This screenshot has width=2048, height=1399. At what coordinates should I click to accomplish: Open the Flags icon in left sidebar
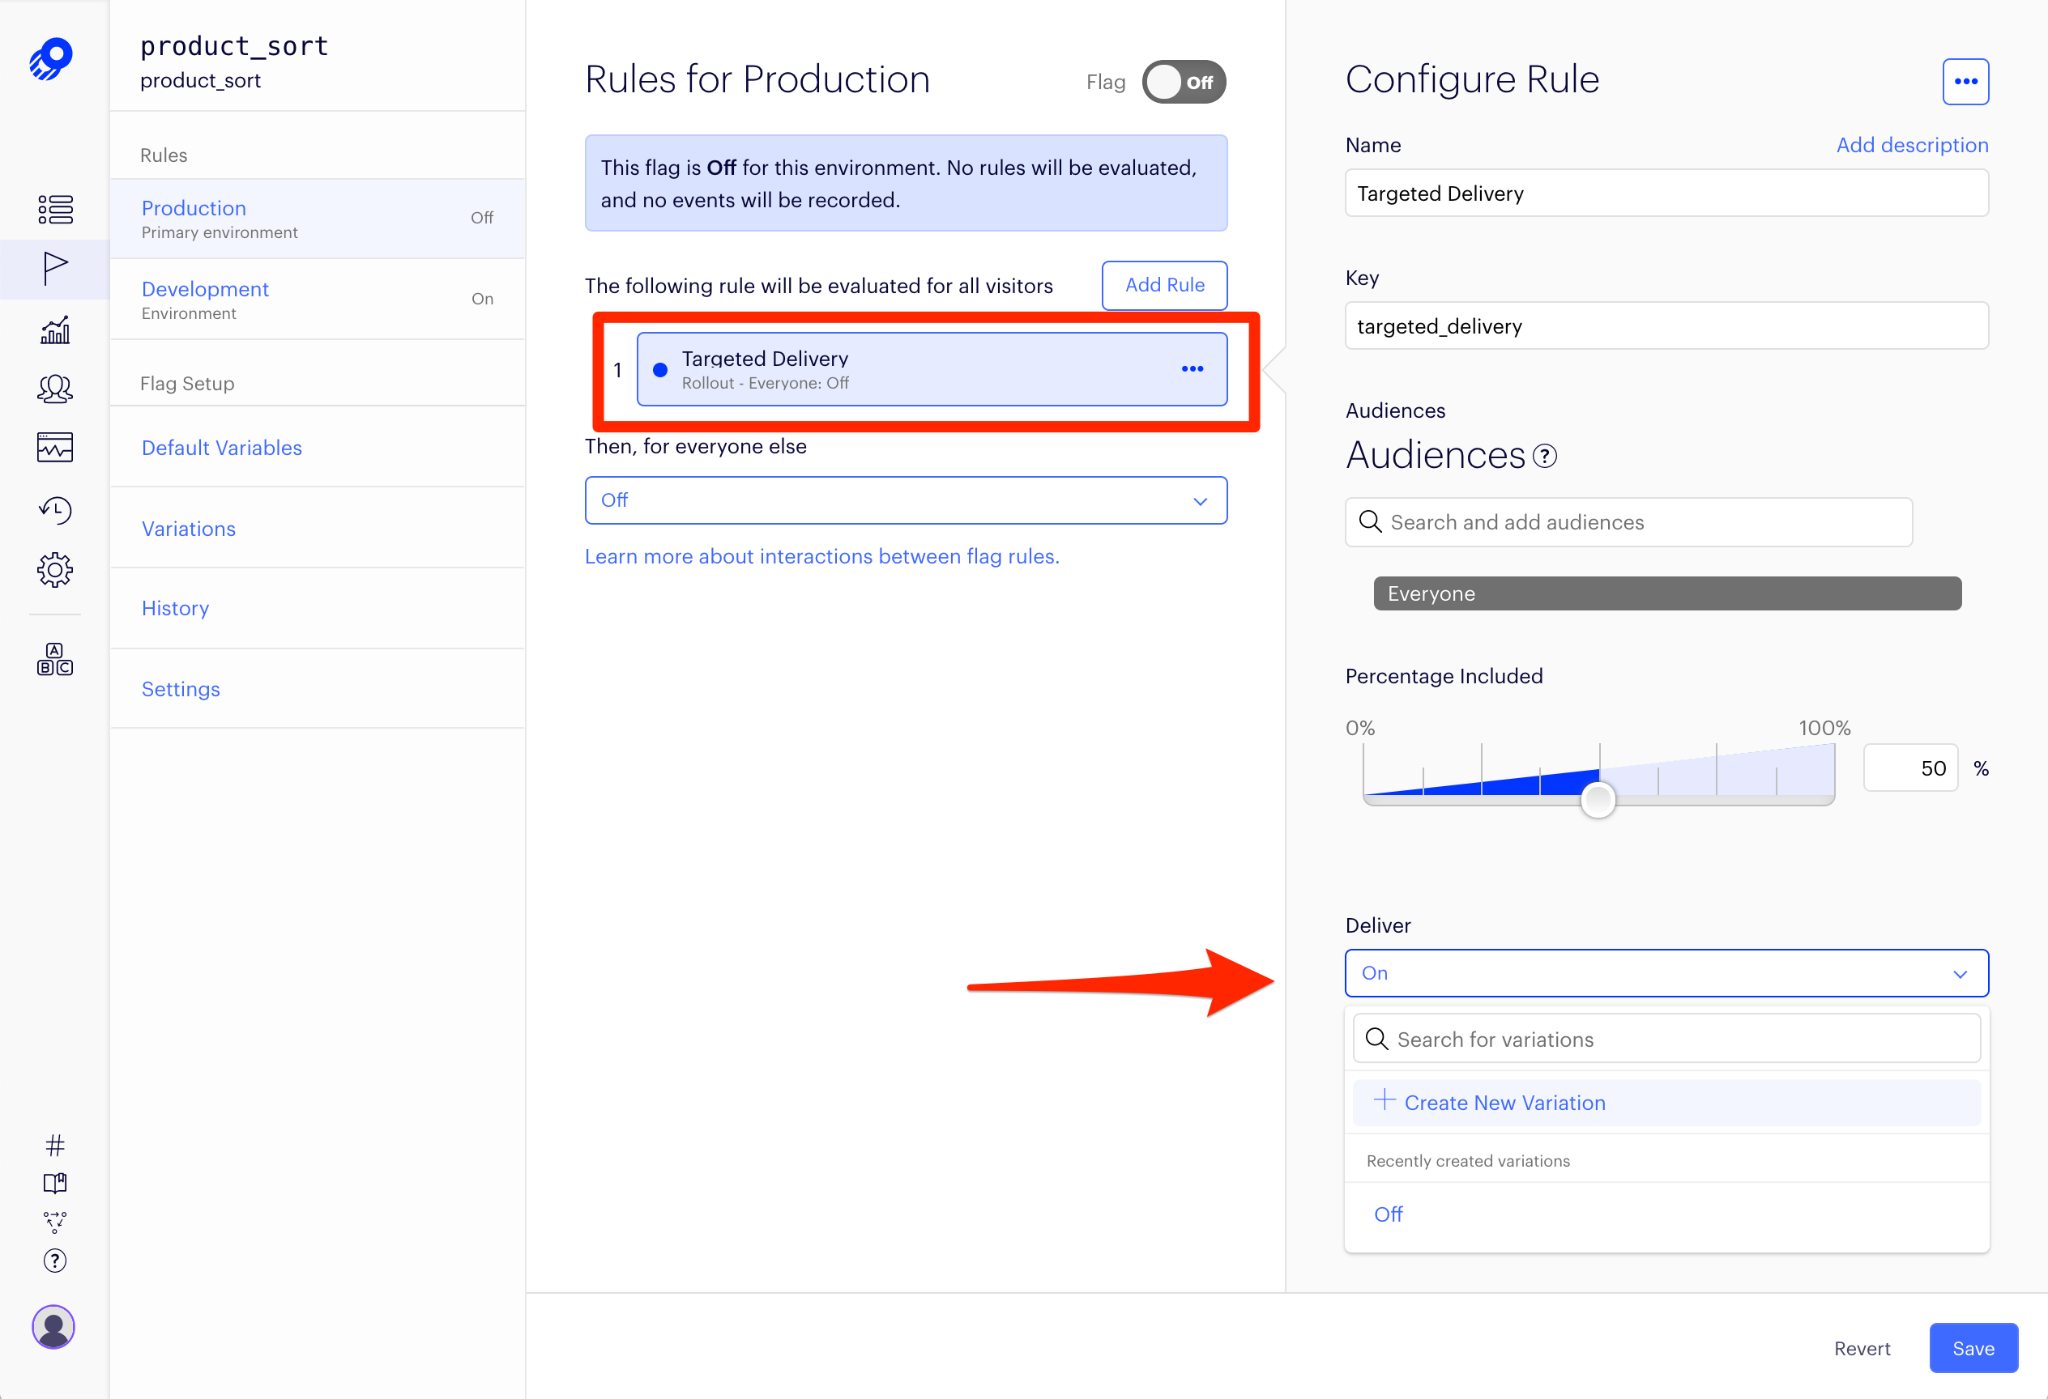(x=54, y=268)
